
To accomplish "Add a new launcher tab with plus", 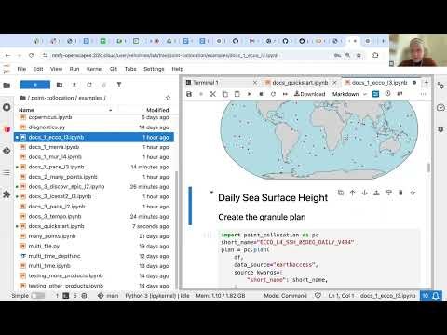I will [x=426, y=82].
